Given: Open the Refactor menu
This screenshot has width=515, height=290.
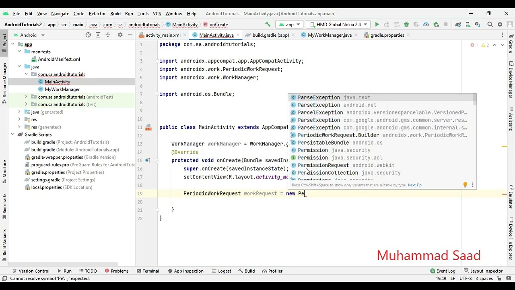Looking at the screenshot, I should pyautogui.click(x=97, y=14).
